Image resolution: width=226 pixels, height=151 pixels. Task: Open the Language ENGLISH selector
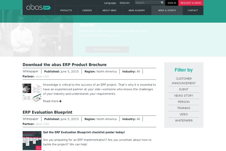[x=125, y=3]
